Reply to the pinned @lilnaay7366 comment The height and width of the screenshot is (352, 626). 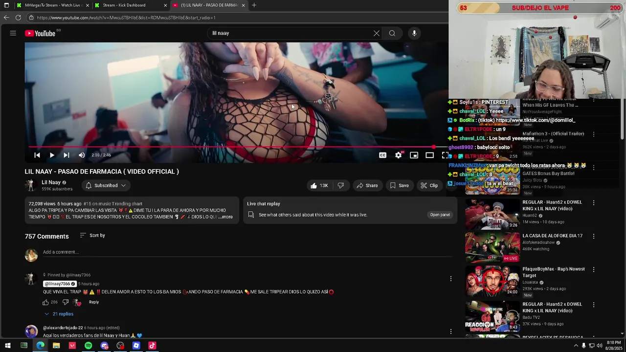(x=94, y=302)
